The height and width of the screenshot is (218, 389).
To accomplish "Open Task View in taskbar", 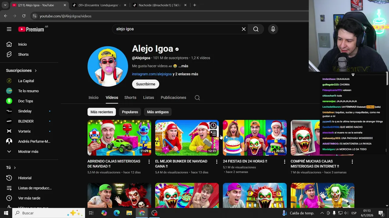I will tap(91, 213).
